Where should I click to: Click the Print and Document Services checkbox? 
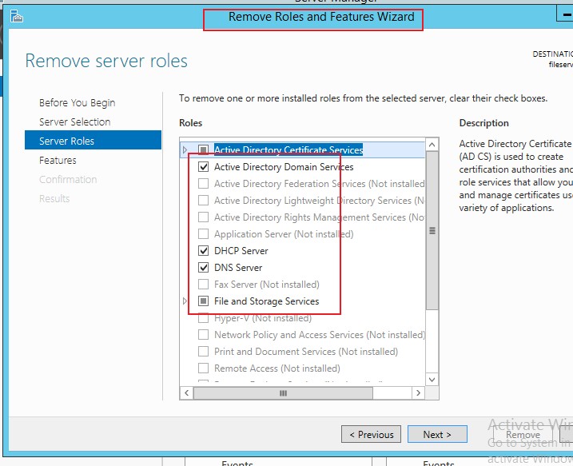coord(203,352)
